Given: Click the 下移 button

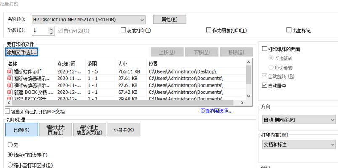Looking at the screenshot, I should [202, 52].
